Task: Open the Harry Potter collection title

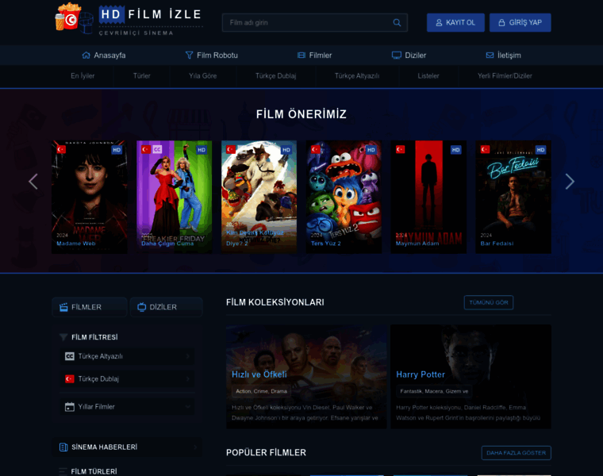Action: pyautogui.click(x=421, y=374)
